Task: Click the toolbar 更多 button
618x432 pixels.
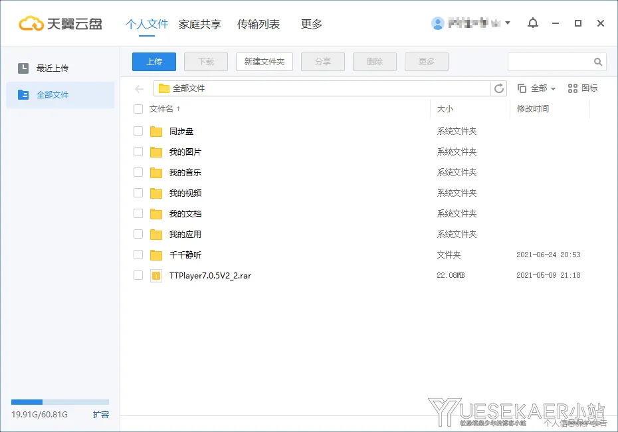Action: click(427, 62)
